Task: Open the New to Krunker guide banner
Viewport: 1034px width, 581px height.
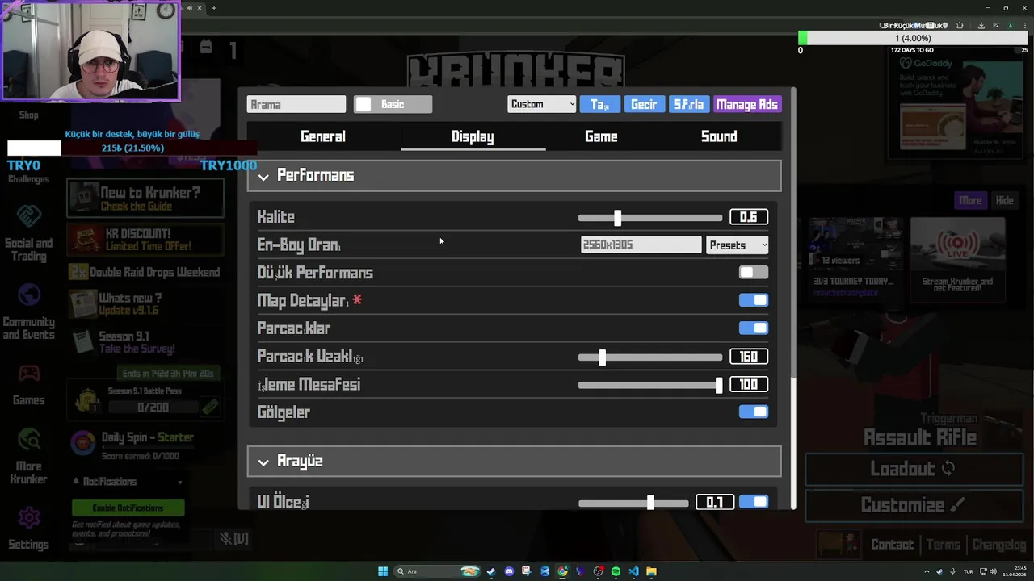Action: point(145,199)
